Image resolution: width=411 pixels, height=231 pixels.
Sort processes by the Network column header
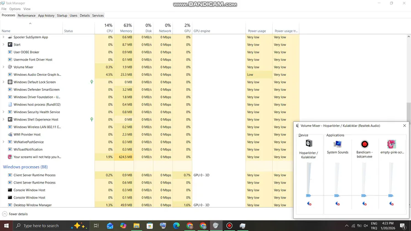163,28
